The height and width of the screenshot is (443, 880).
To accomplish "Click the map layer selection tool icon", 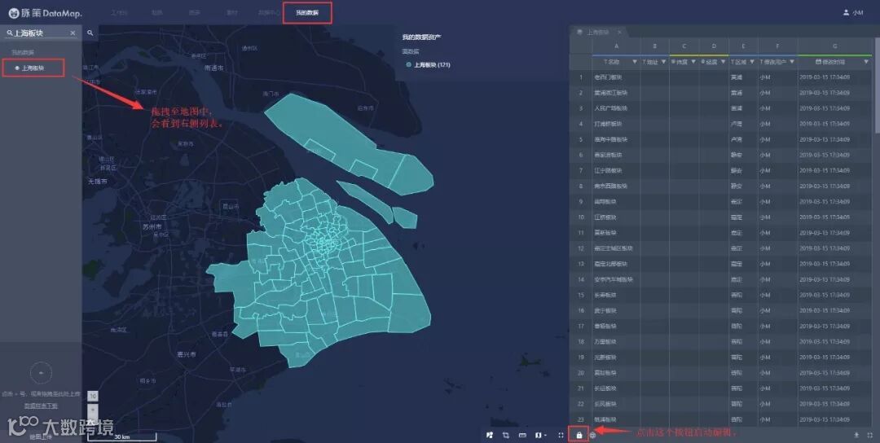I will pyautogui.click(x=490, y=435).
